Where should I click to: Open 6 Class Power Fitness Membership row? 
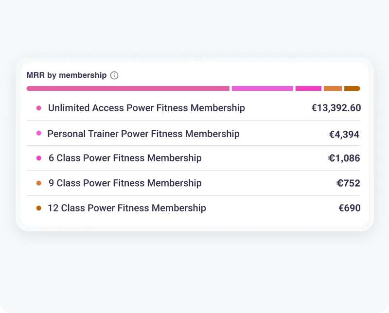(125, 158)
